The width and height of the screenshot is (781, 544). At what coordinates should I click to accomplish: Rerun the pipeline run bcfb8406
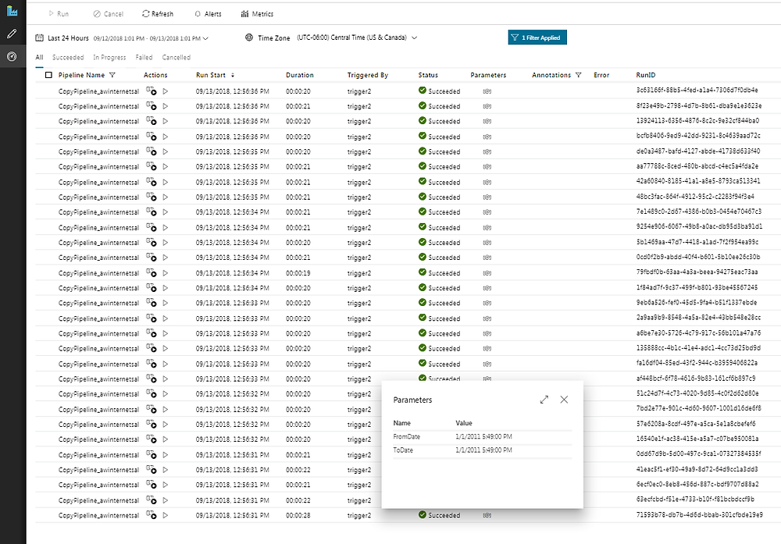pyautogui.click(x=166, y=137)
